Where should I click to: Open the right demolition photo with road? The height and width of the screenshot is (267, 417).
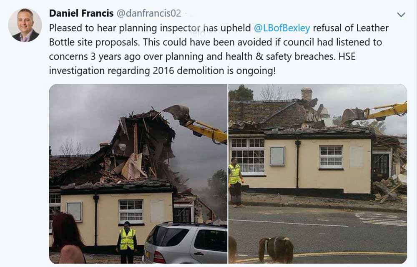tap(318, 174)
